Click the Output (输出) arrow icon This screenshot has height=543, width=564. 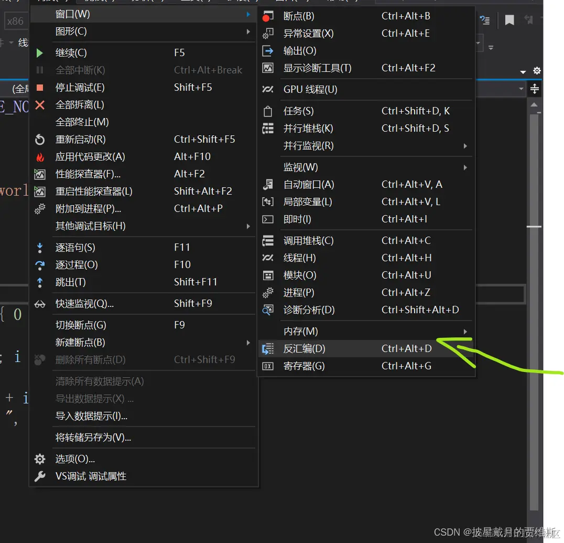[268, 51]
